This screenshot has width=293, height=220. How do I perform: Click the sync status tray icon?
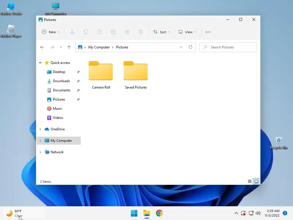click(243, 213)
